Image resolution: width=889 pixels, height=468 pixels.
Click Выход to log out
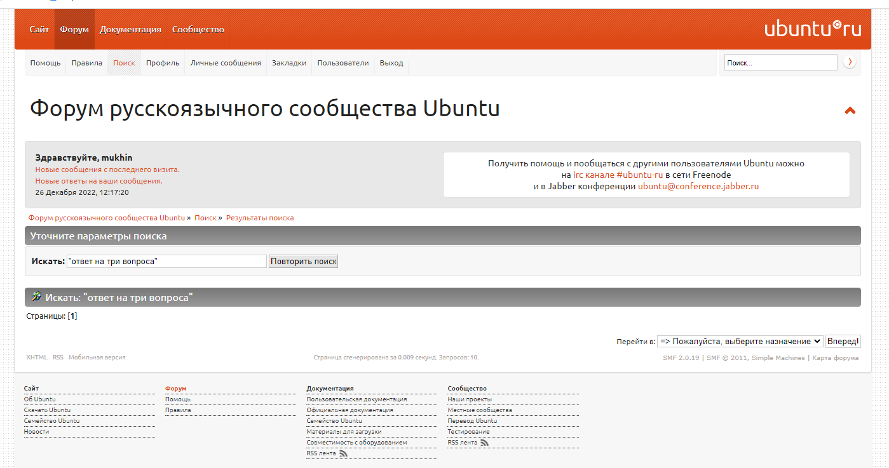coord(391,63)
